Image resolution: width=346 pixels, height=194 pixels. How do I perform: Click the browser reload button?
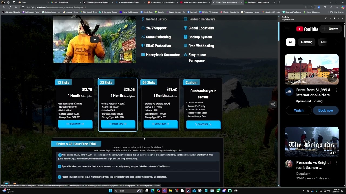[10, 7]
